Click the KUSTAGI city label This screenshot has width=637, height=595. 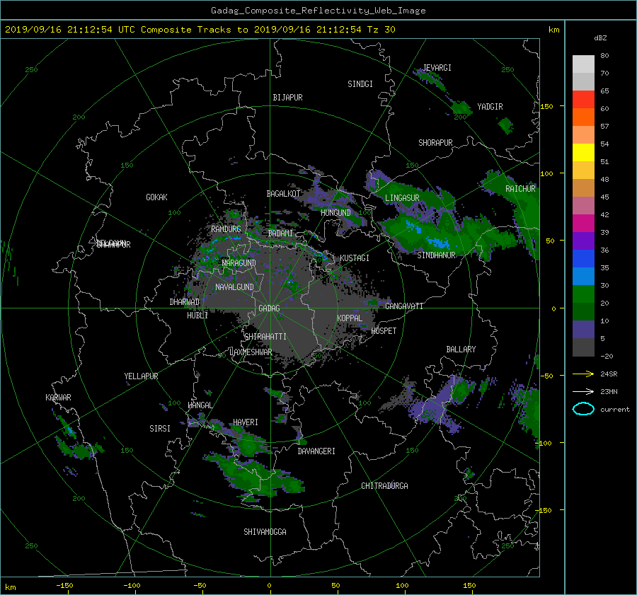pyautogui.click(x=355, y=258)
